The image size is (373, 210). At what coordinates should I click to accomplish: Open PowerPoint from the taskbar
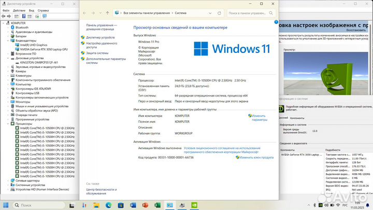pos(145,205)
